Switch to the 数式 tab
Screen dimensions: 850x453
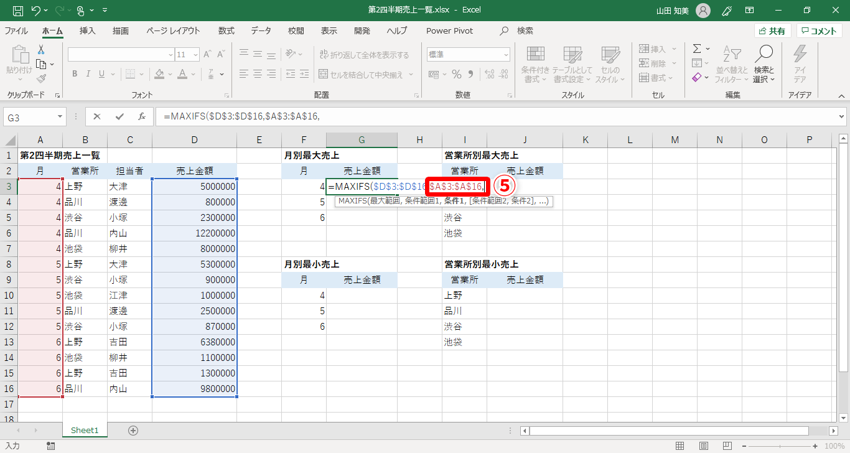pyautogui.click(x=227, y=31)
